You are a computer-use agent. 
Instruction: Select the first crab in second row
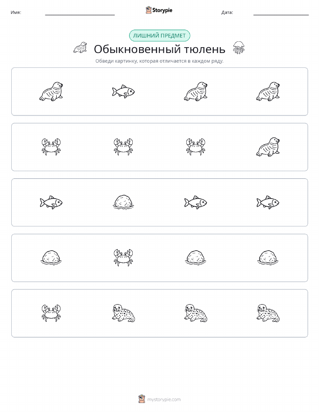point(51,147)
